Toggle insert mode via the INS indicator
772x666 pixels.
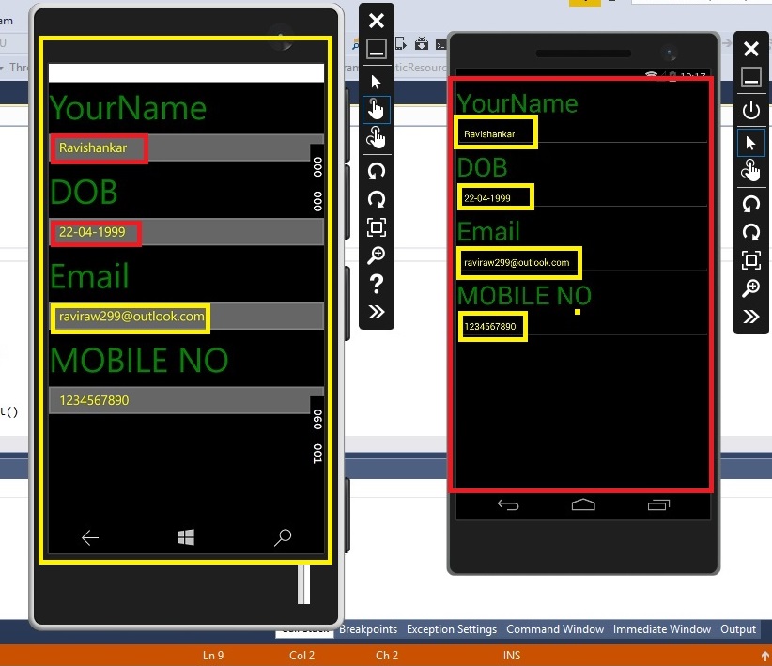coord(511,655)
